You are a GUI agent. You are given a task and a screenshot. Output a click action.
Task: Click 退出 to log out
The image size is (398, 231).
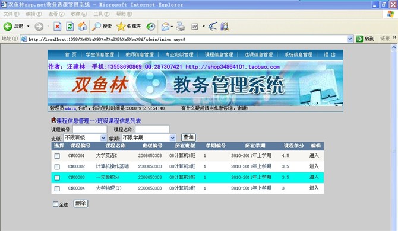330,54
